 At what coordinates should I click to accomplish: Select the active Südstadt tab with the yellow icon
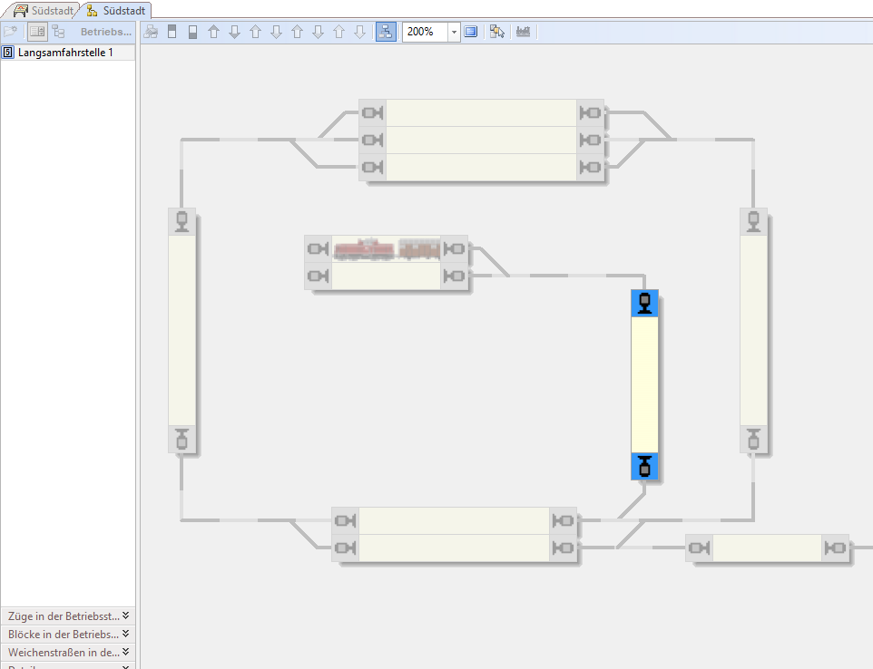pyautogui.click(x=115, y=10)
